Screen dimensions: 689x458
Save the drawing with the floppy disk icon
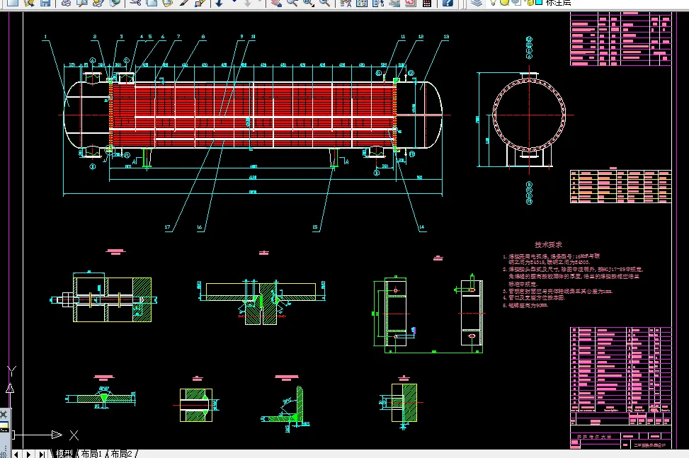45,3
